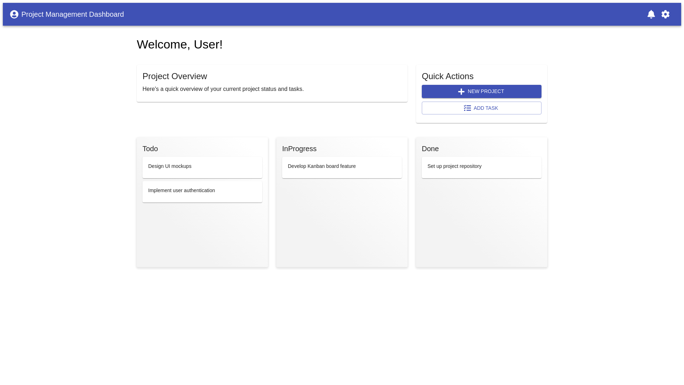This screenshot has height=385, width=684.
Task: Click the Project Overview card heading
Action: coord(175,76)
